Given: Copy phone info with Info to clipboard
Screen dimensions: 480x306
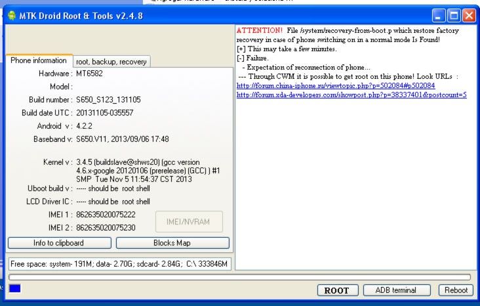Looking at the screenshot, I should point(60,243).
